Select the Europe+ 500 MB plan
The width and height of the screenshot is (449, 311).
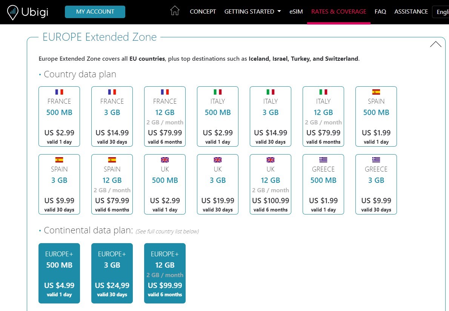[x=59, y=273]
